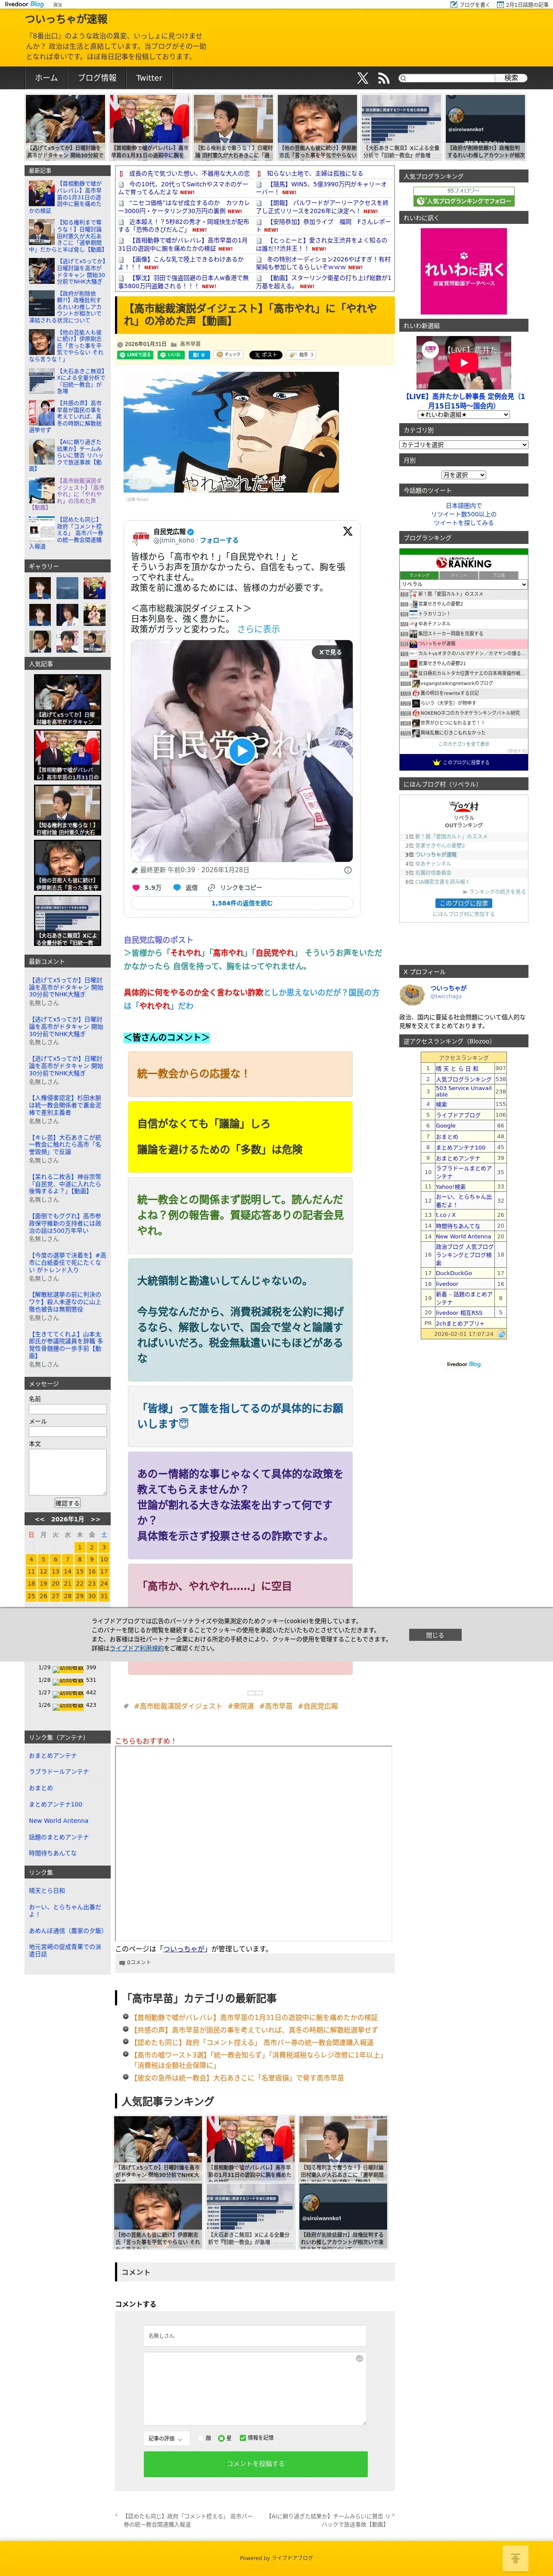Screen dimensions: 553x2576
Task: Select the プロ版 tab in ranking widget
Action: pos(498,575)
